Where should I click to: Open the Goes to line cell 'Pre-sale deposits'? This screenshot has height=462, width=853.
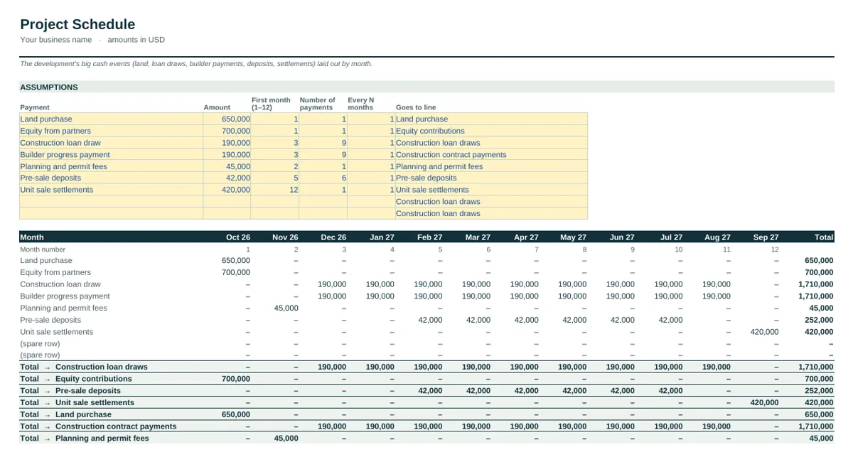tap(491, 178)
